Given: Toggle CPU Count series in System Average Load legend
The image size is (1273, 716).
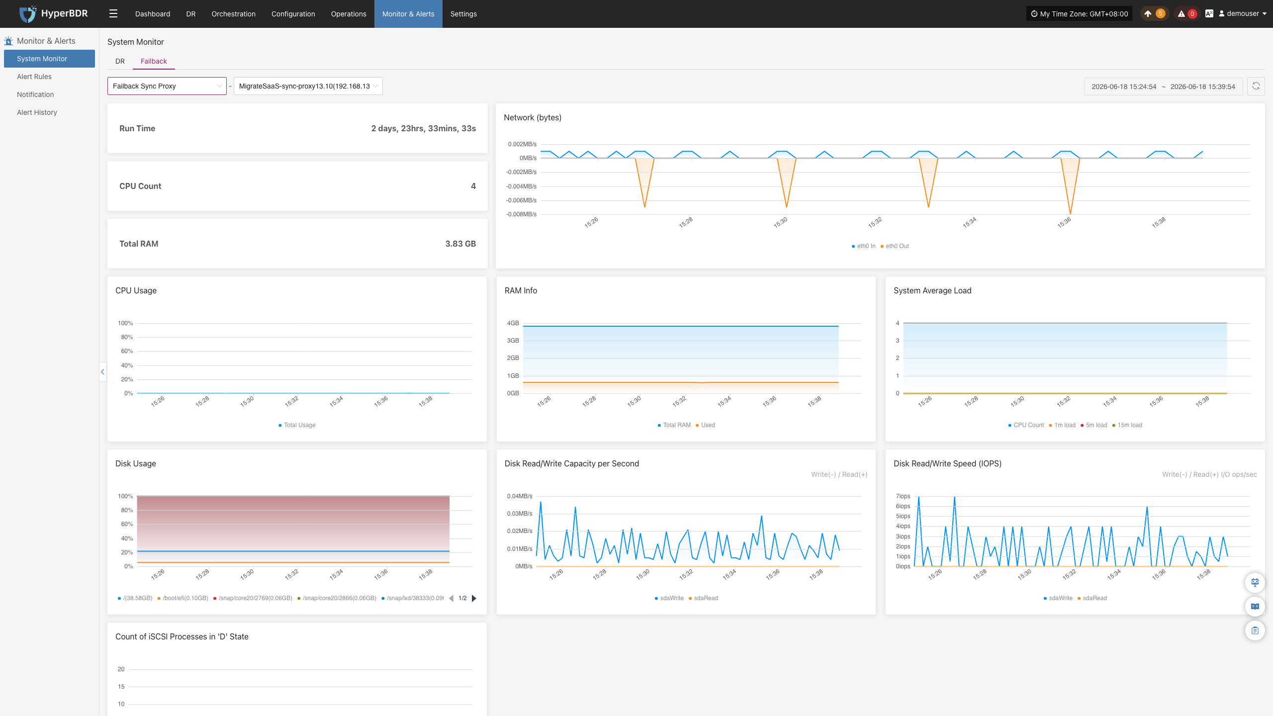Looking at the screenshot, I should (x=1026, y=425).
